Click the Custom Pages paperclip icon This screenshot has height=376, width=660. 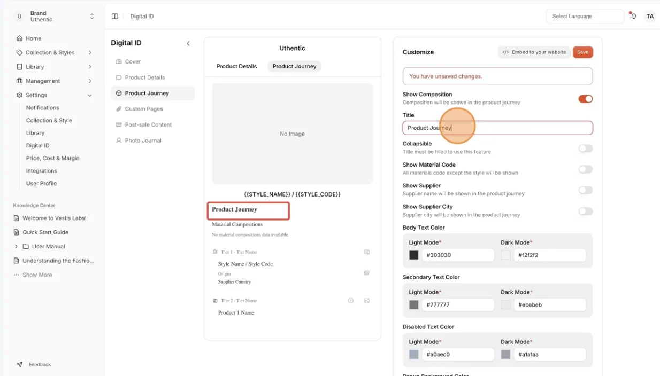point(119,109)
